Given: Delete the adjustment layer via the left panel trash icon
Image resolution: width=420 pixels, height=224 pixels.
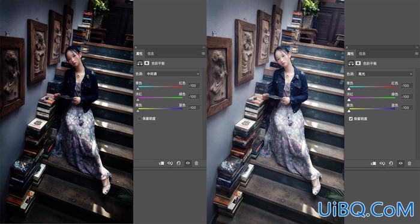Looking at the screenshot, I should coord(196,163).
